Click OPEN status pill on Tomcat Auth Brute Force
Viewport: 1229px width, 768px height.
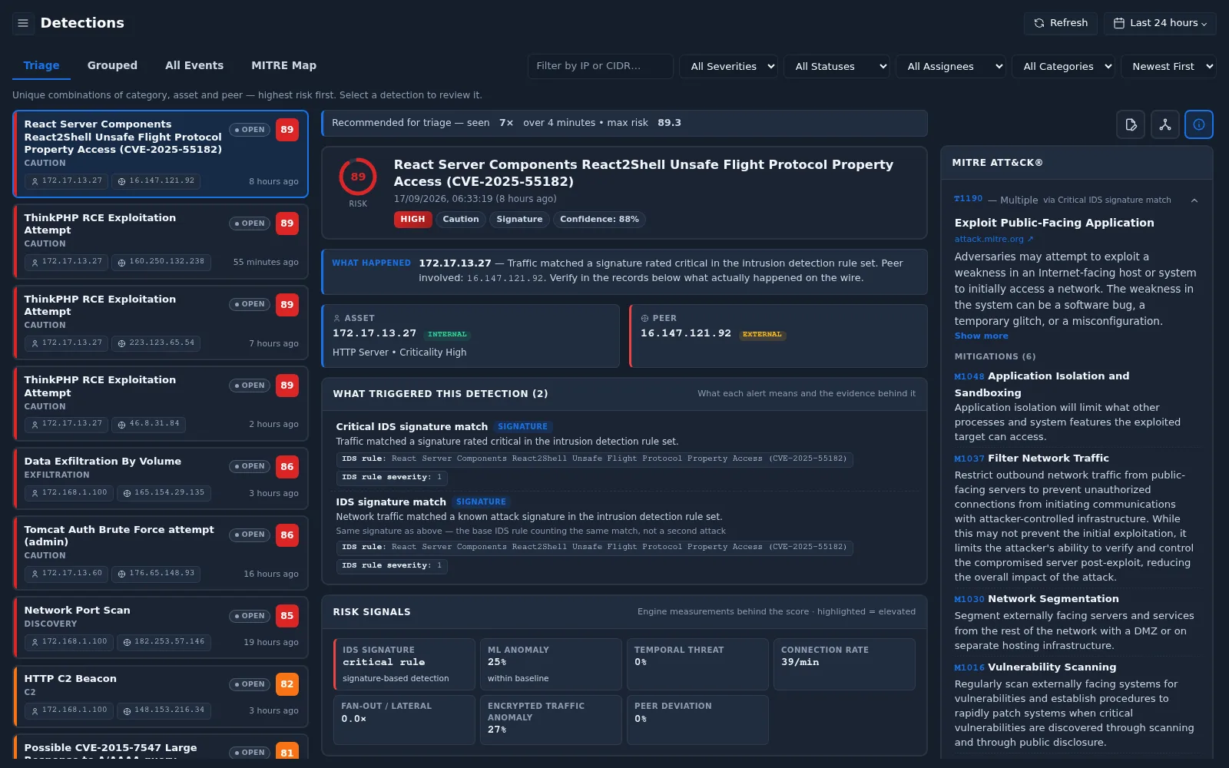pyautogui.click(x=250, y=535)
